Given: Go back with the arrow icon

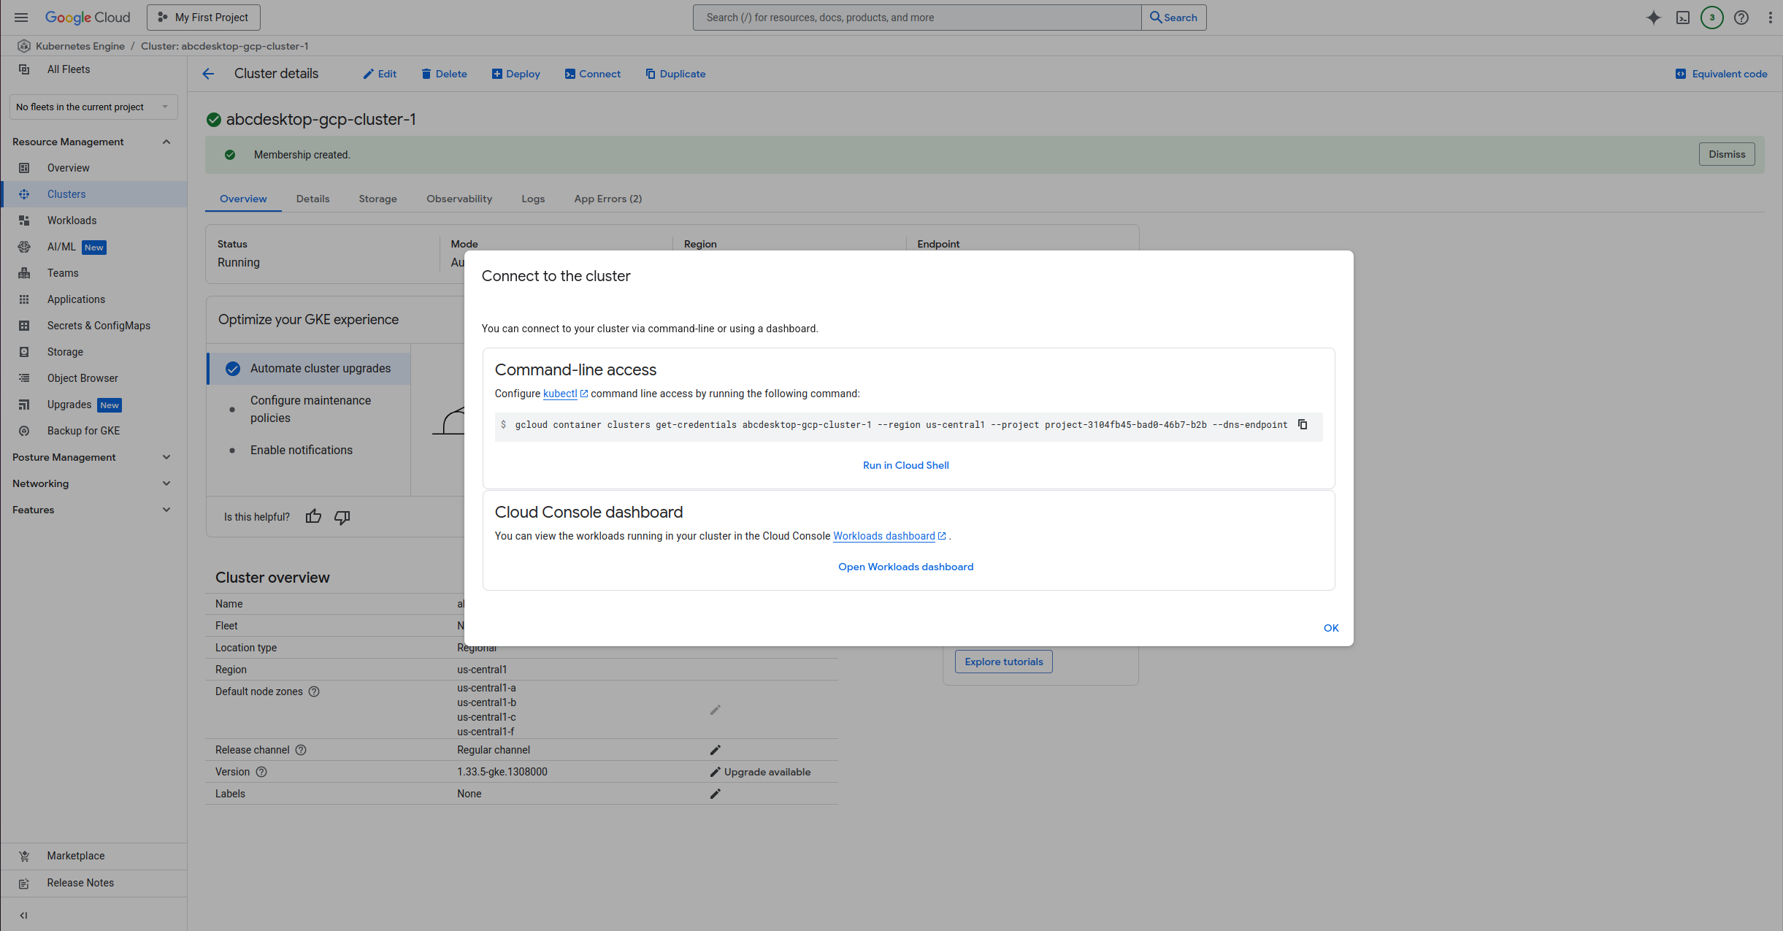Looking at the screenshot, I should point(209,74).
